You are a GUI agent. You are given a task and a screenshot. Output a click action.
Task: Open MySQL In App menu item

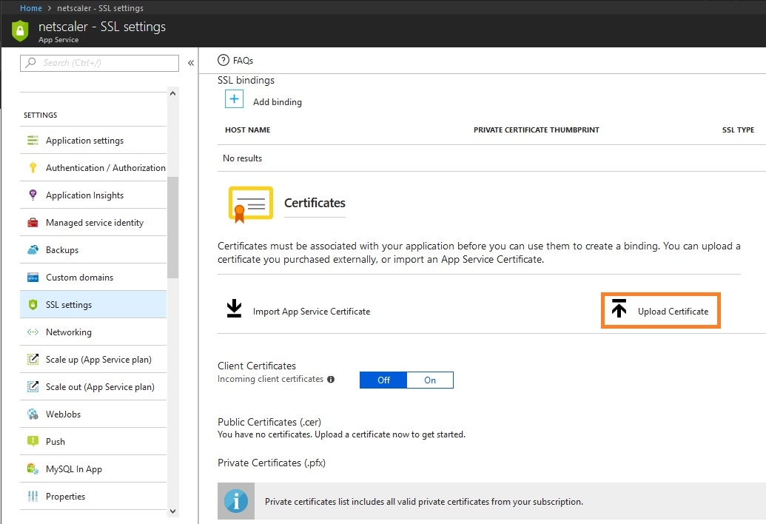click(93, 468)
